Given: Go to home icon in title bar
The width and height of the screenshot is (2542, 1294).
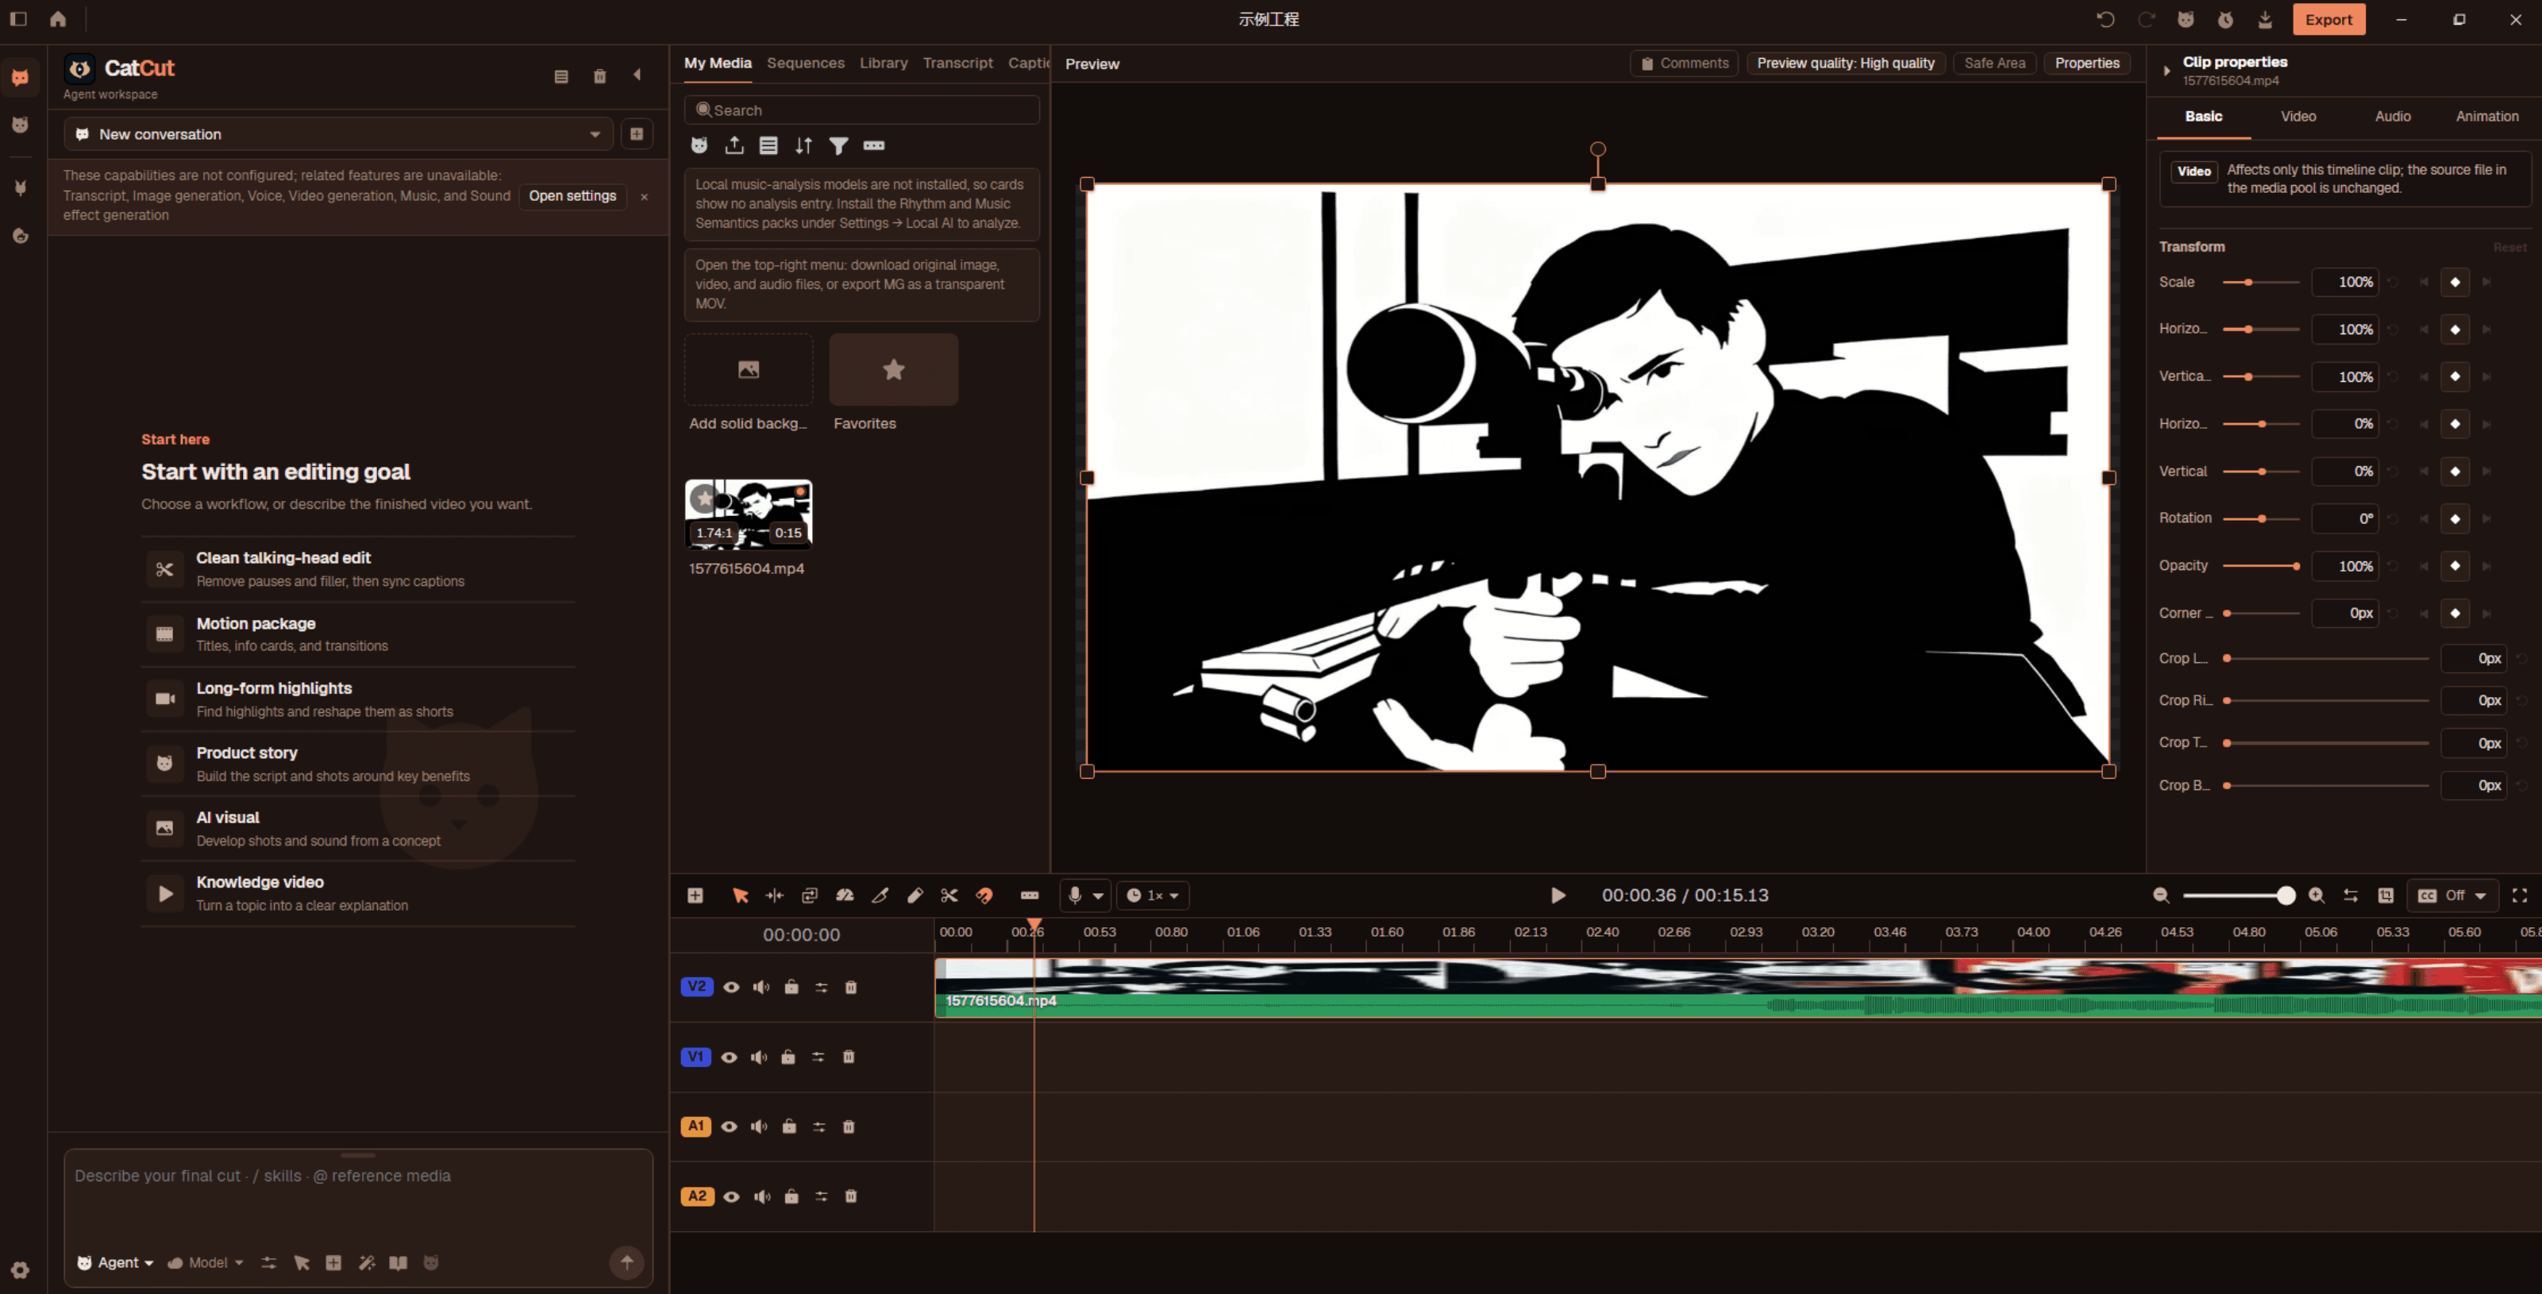Looking at the screenshot, I should point(58,19).
